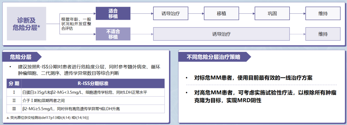The height and width of the screenshot is (125, 347).
Task: Click the wide 诱导治疗 box in lower row
Action: tap(221, 34)
